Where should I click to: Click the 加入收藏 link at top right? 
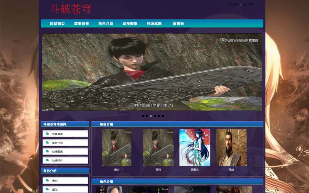248,5
